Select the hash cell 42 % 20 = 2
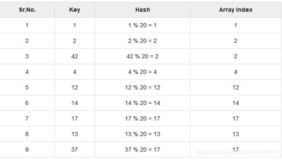 (x=142, y=57)
